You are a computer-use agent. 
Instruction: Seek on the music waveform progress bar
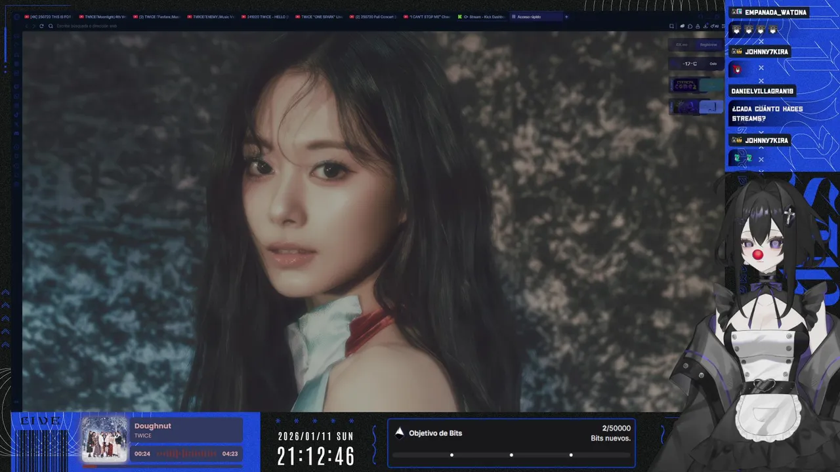click(186, 454)
